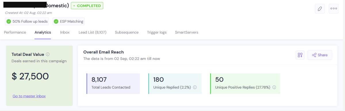
Task: Go to the Subsequence tab
Action: (126, 32)
